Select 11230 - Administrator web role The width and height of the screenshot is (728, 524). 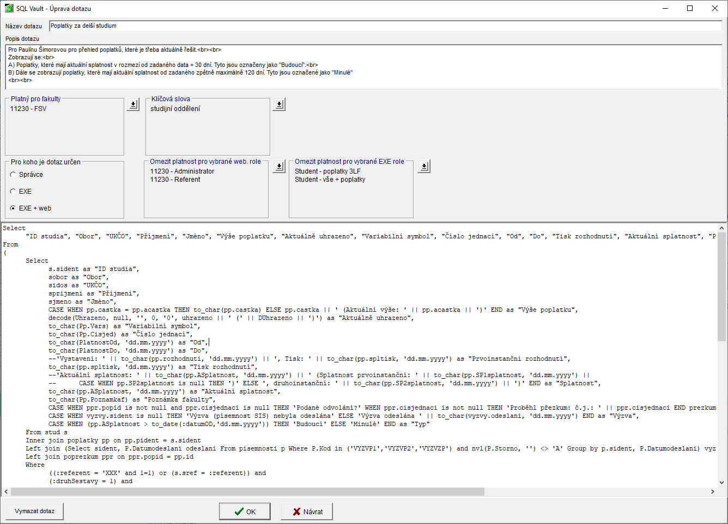(182, 171)
